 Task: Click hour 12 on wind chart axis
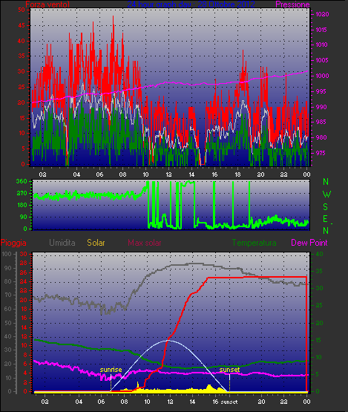[168, 174]
